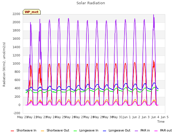Click the x-axis label Jun 3
Viewport: 182px width, 136px height.
(146, 117)
